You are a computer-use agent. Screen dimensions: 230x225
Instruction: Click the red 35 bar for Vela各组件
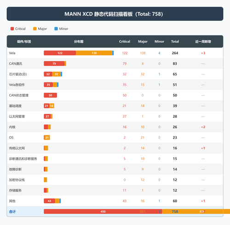(x=48, y=85)
